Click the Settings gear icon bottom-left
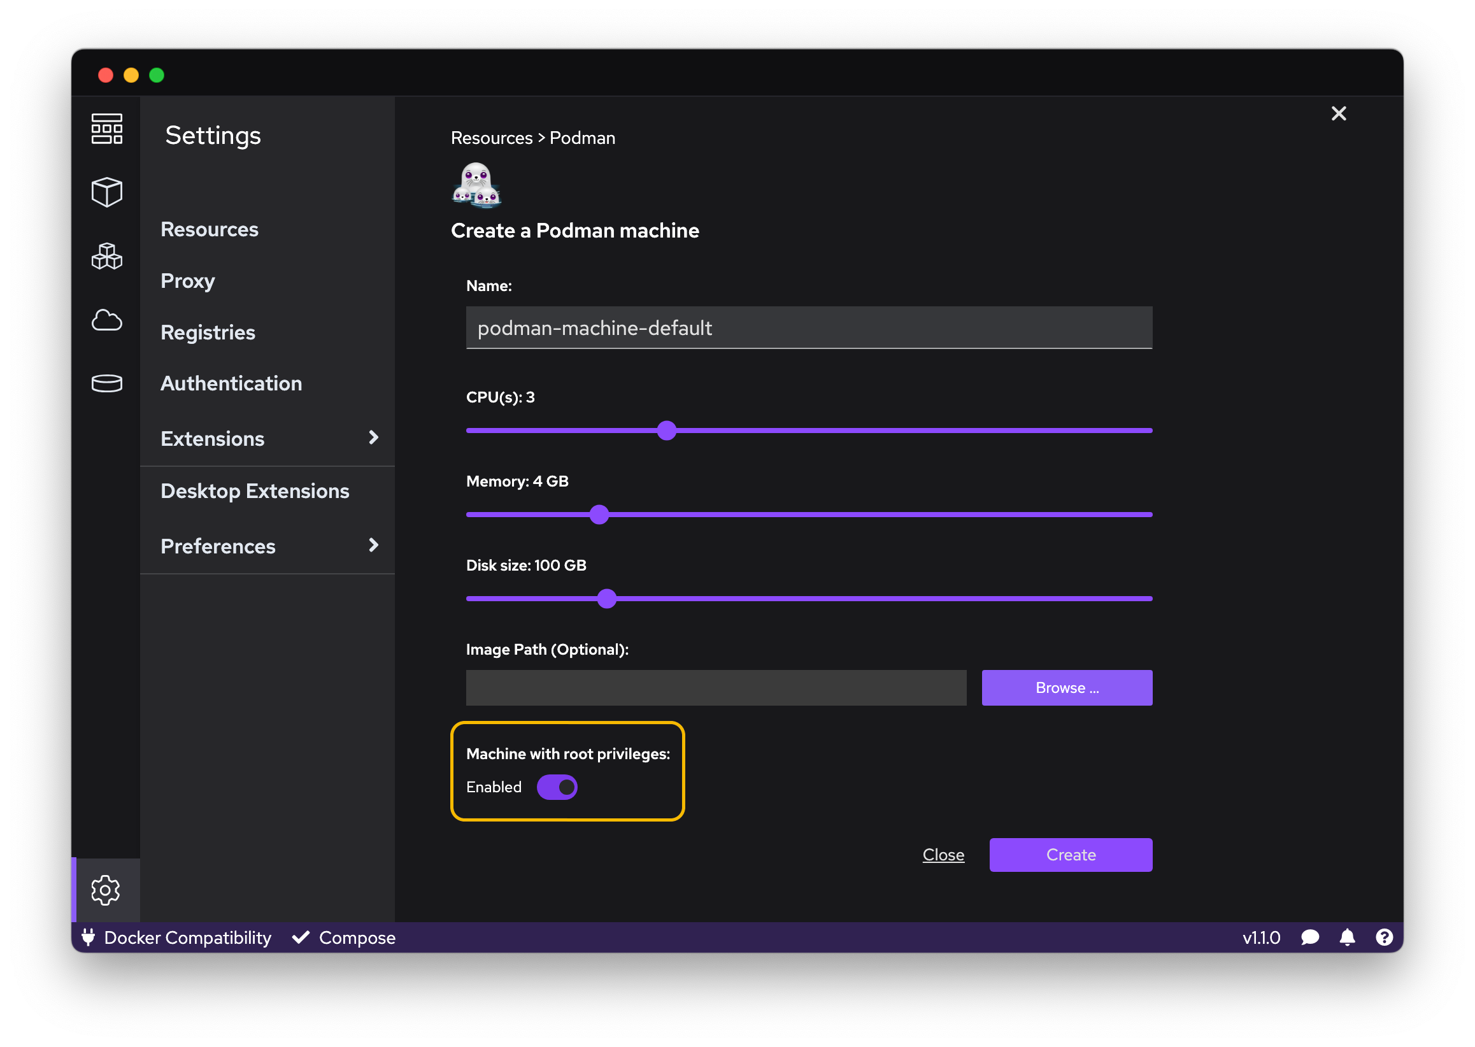 106,888
